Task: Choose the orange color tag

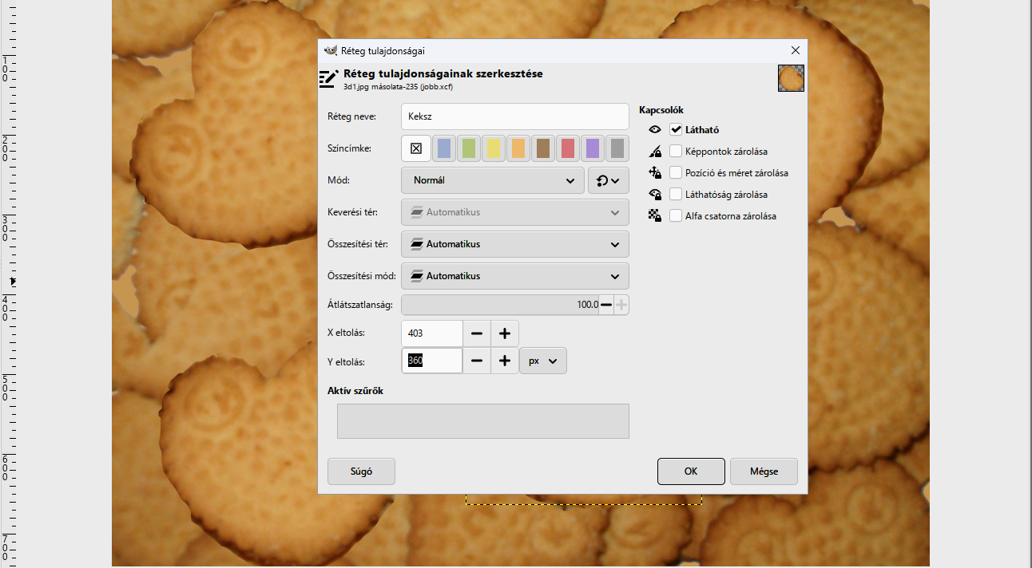Action: [x=518, y=148]
